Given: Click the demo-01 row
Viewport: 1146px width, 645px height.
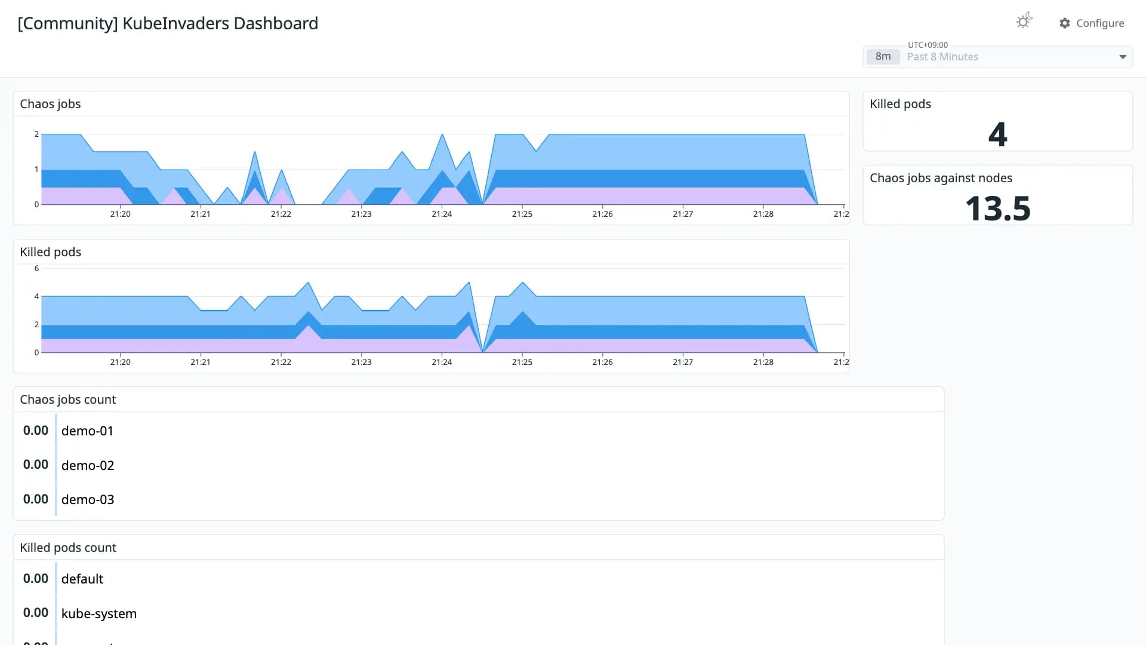Looking at the screenshot, I should click(x=479, y=431).
